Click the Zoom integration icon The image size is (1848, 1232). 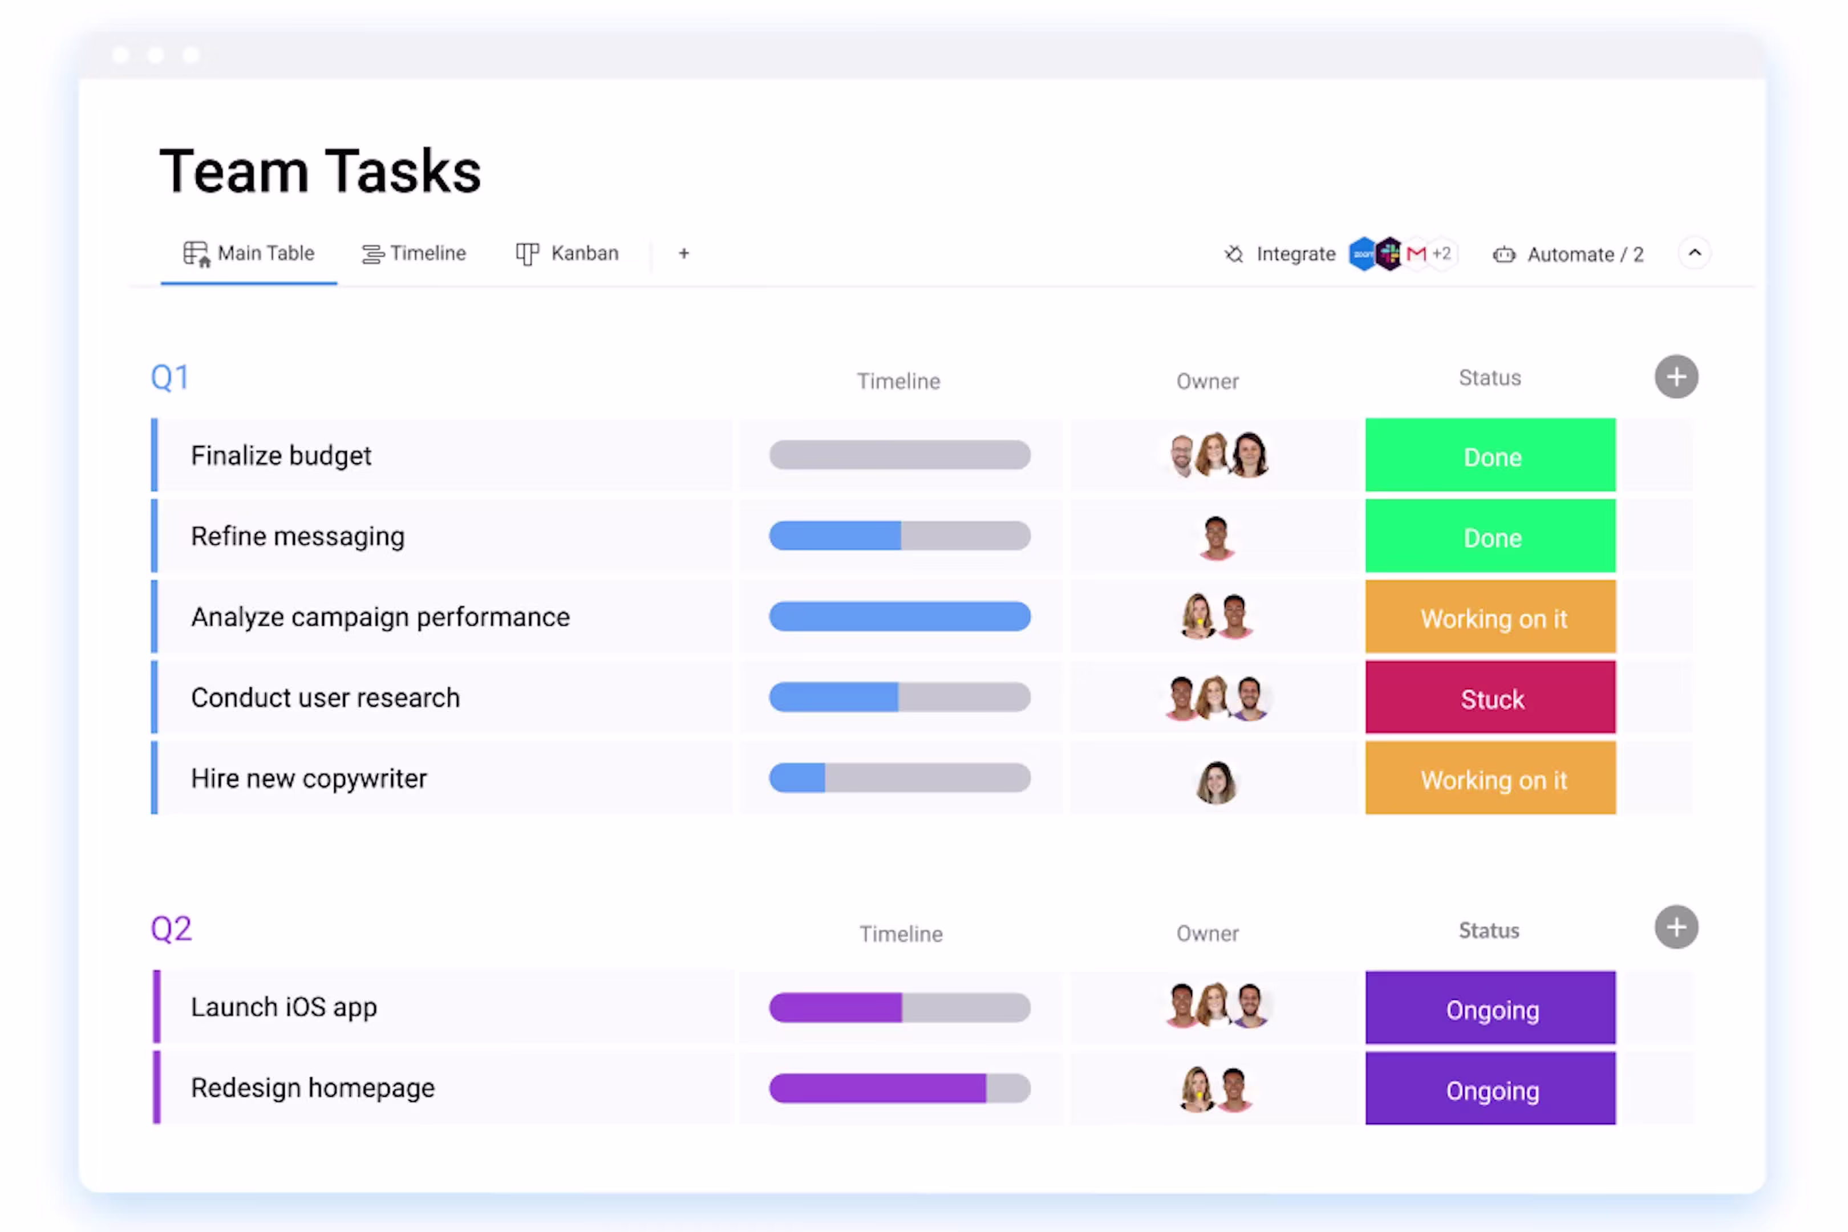tap(1363, 254)
